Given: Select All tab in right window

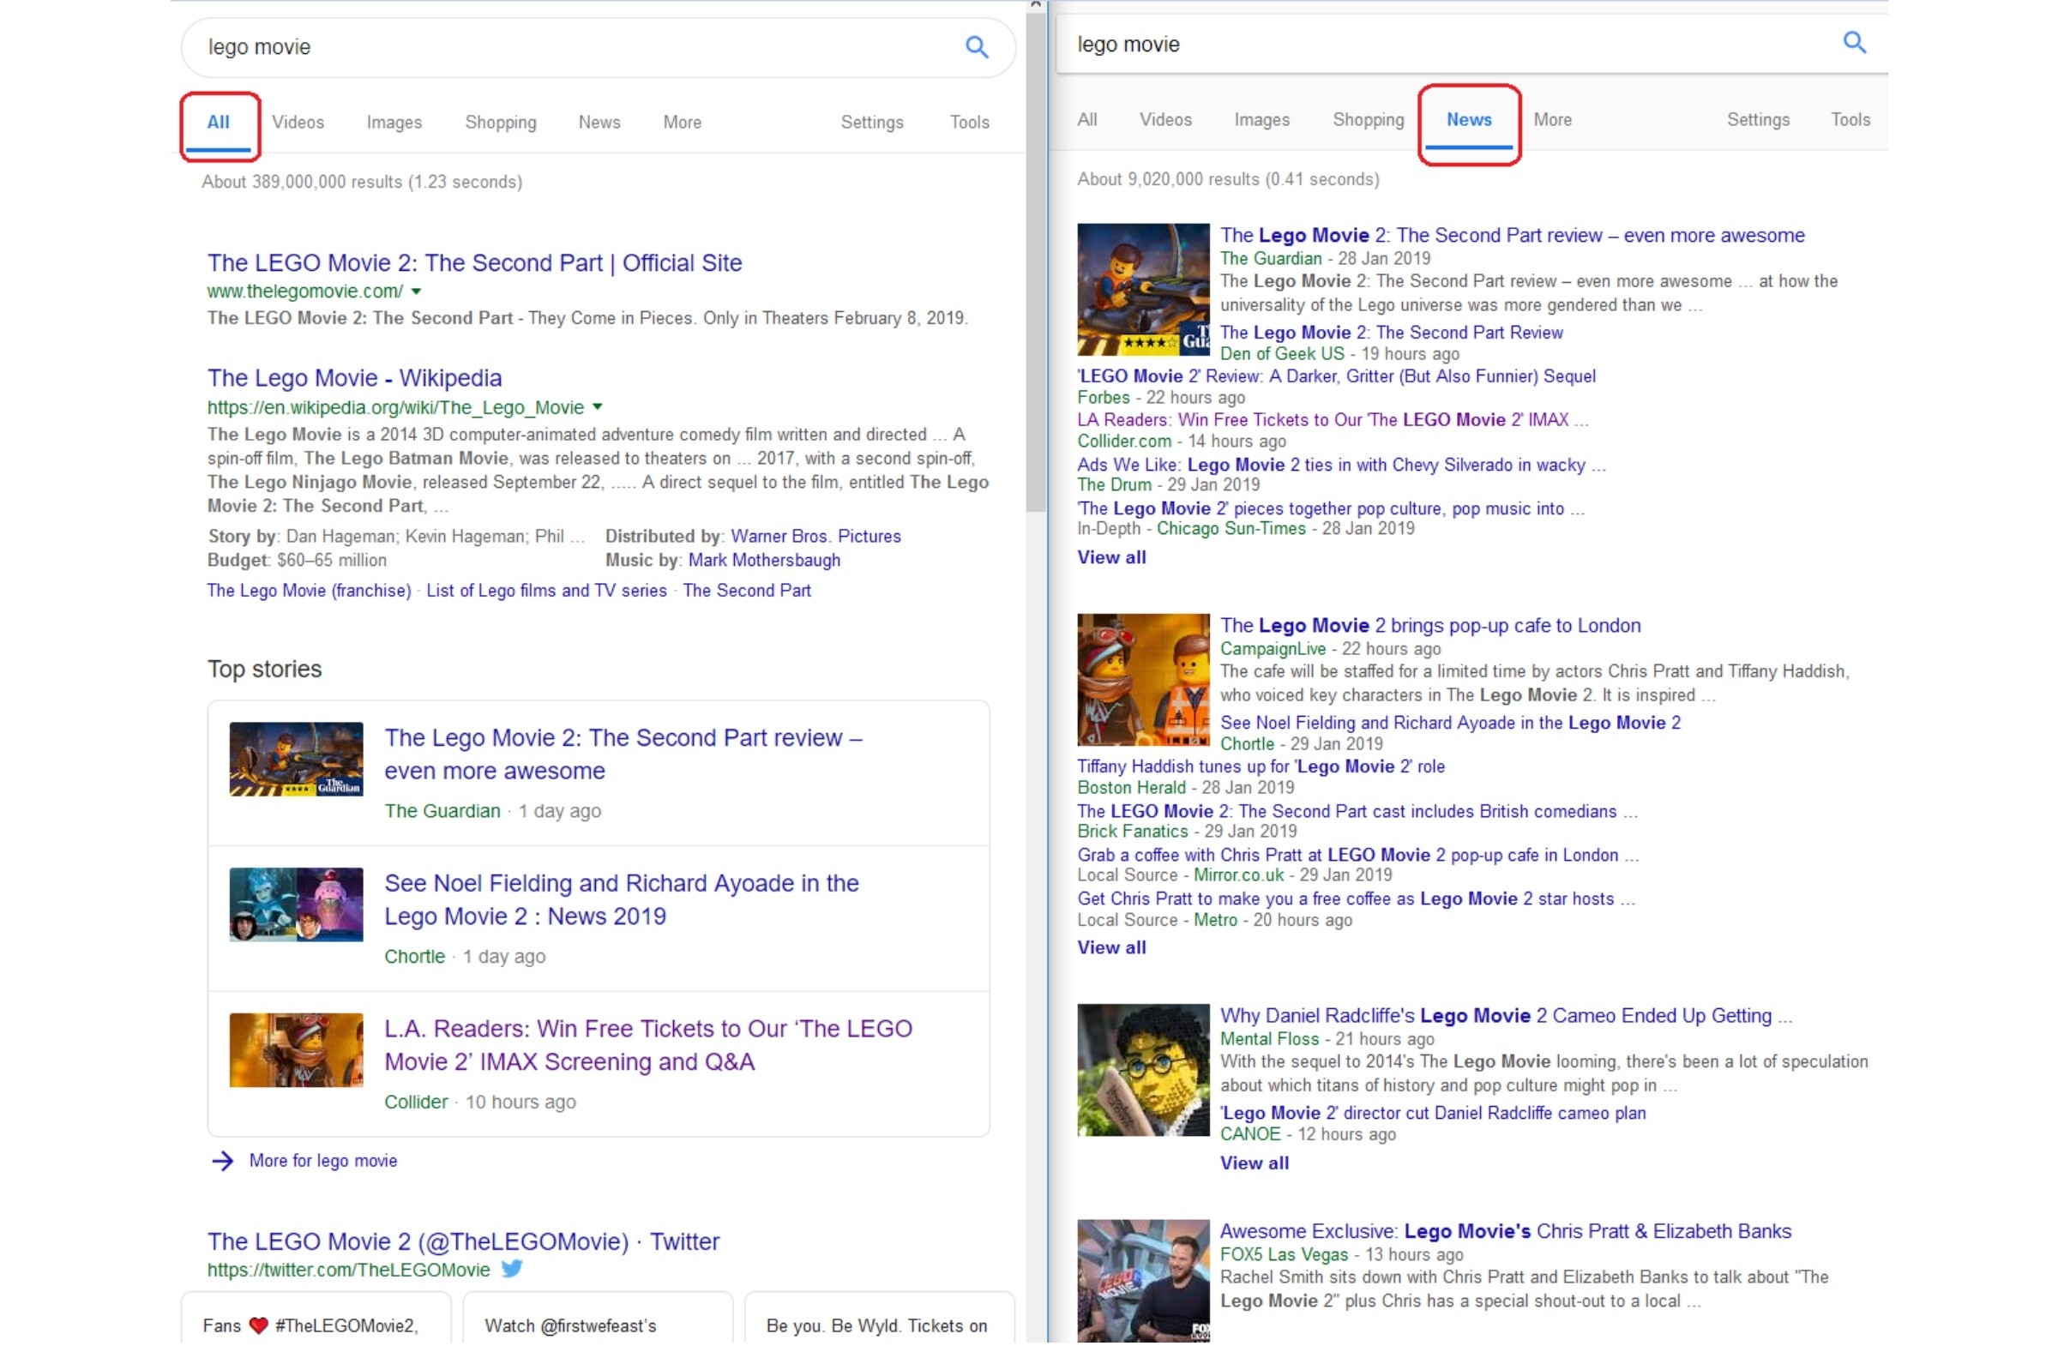Looking at the screenshot, I should 1086,120.
